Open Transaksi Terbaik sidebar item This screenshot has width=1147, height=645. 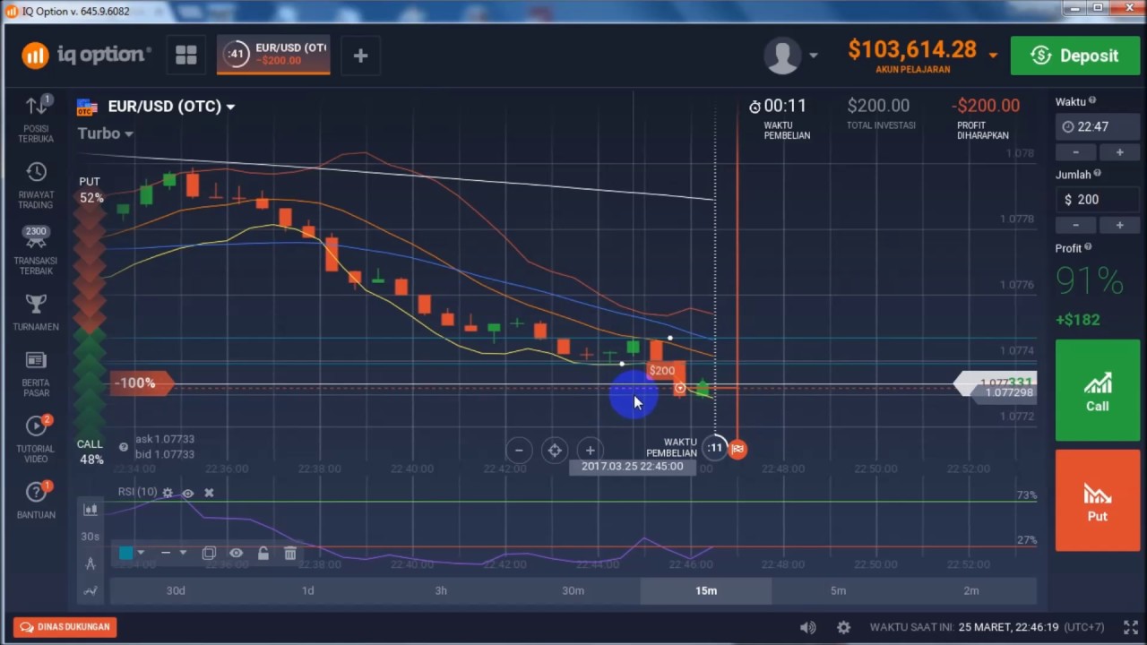[x=36, y=251]
